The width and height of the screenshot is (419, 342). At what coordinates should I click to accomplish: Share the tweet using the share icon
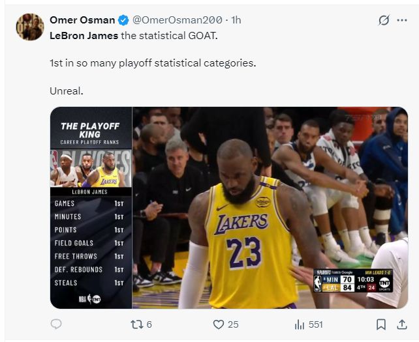(x=401, y=324)
